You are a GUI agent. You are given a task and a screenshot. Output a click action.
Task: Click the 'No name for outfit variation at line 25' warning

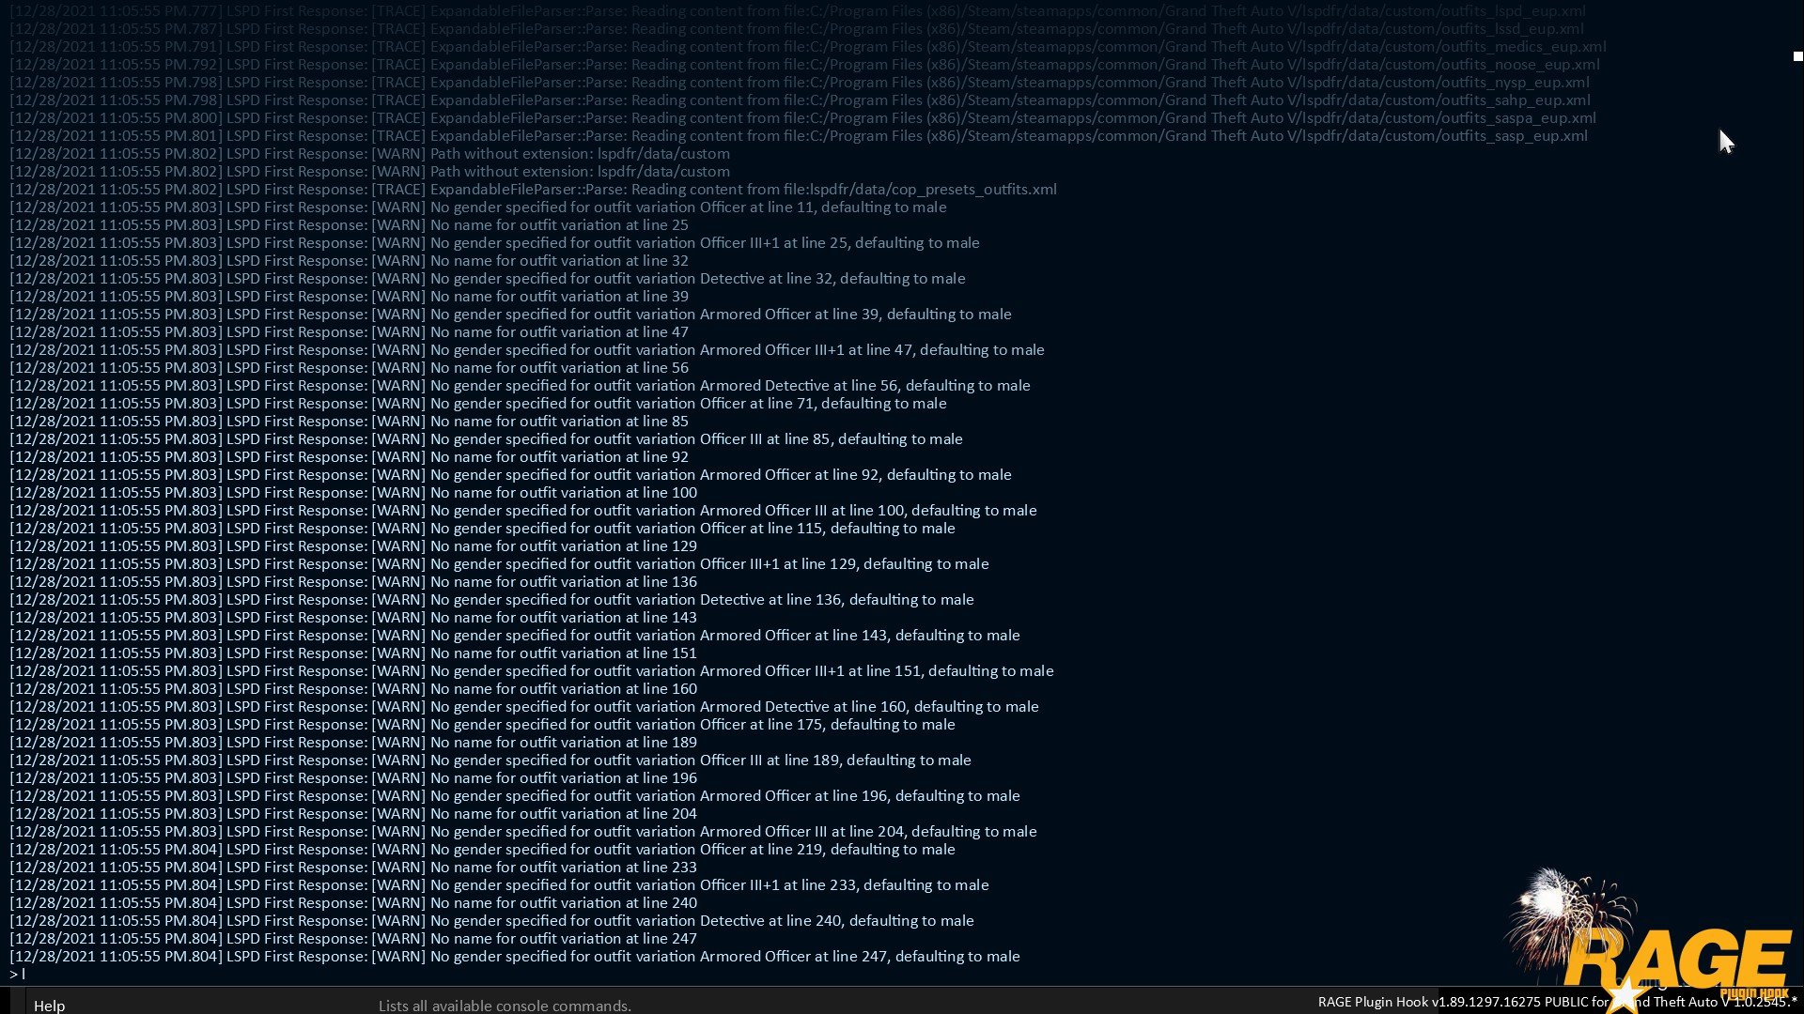coord(349,225)
